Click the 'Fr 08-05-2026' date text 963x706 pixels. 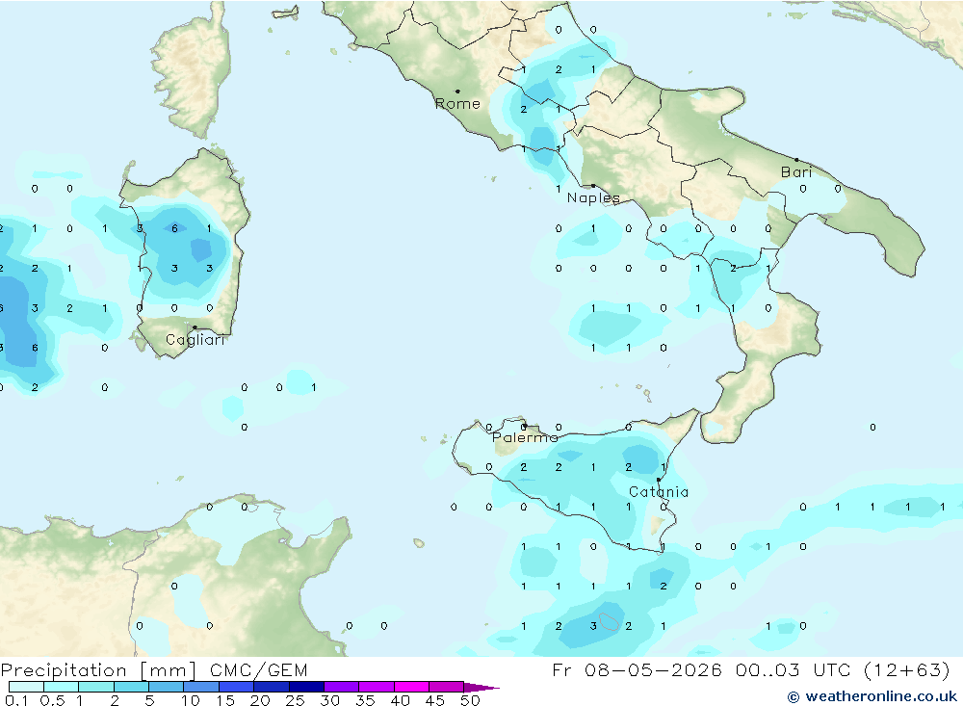click(637, 669)
